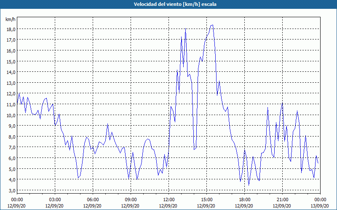Click the 06:00 time label
Screen dimensions: 337x210
[93, 200]
